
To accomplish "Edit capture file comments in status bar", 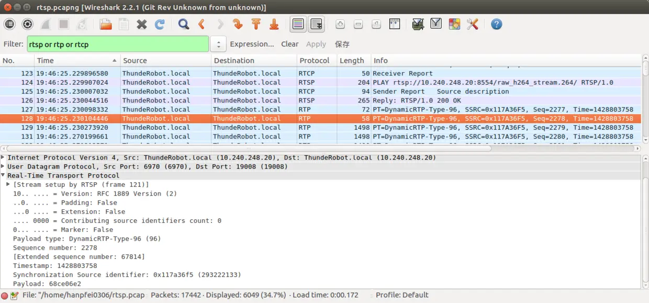I will tap(14, 296).
